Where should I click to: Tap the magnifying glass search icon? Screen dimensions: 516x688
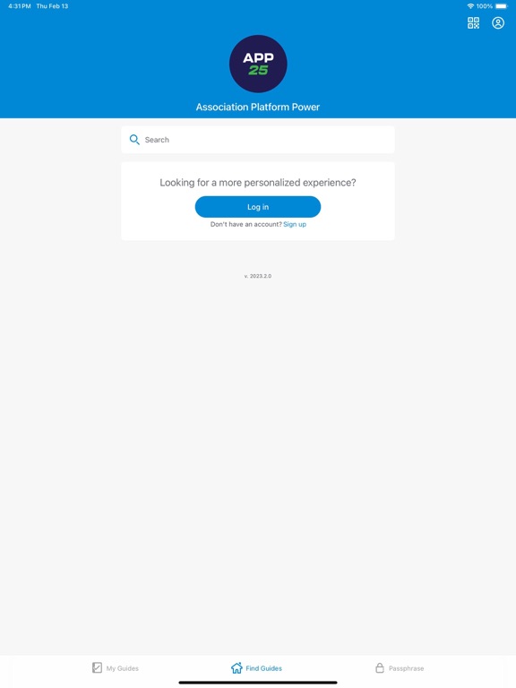coord(134,140)
